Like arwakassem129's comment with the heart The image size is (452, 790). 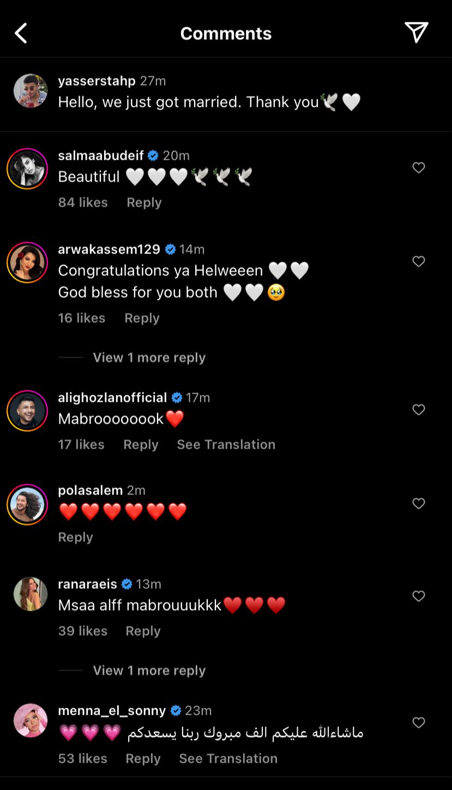click(x=418, y=262)
